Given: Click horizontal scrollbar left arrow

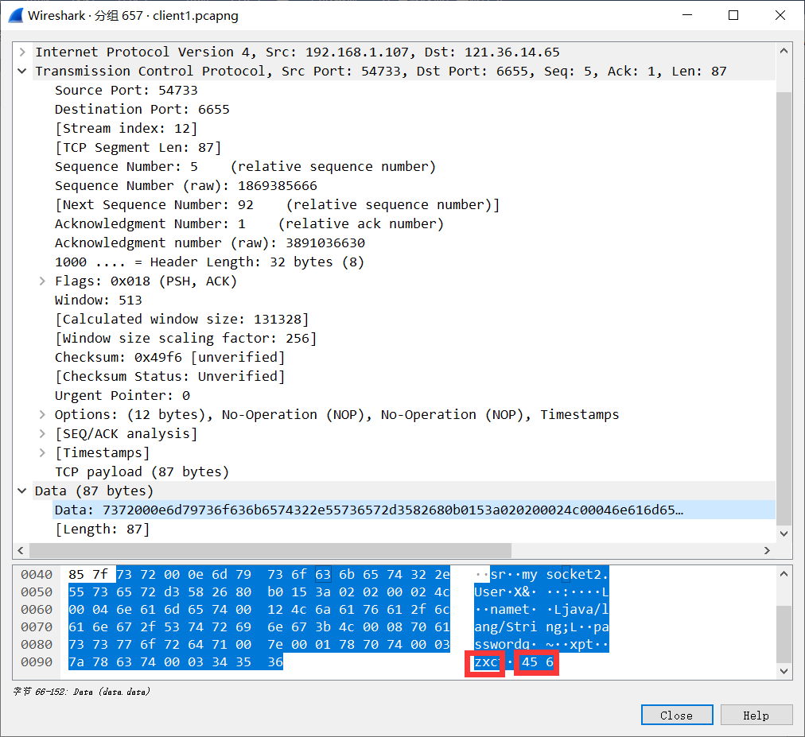Looking at the screenshot, I should [21, 550].
